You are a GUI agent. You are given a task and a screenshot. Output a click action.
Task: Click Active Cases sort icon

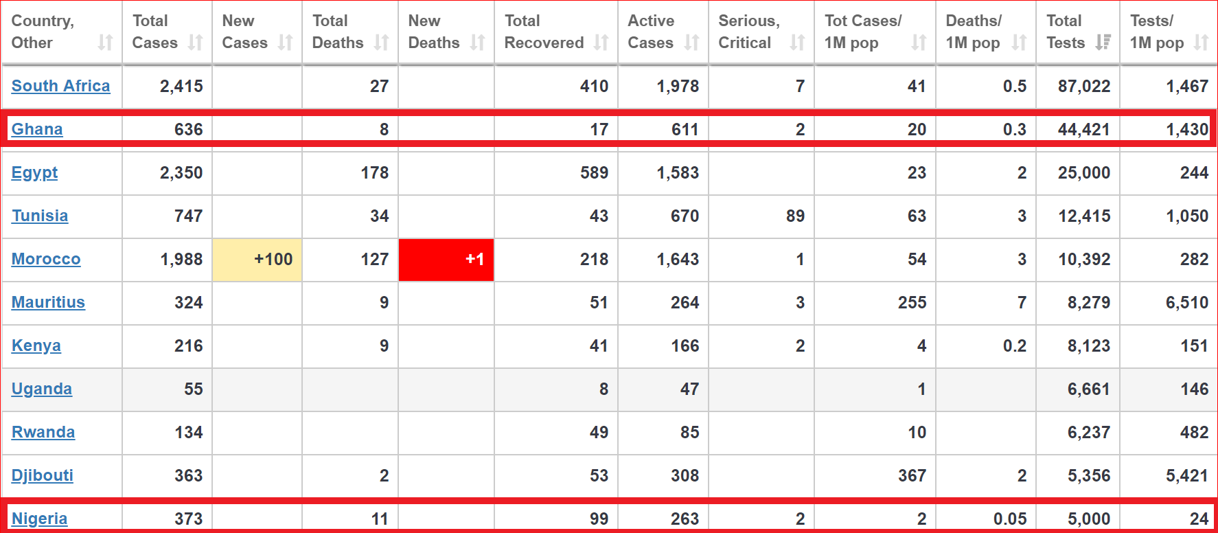coord(692,43)
